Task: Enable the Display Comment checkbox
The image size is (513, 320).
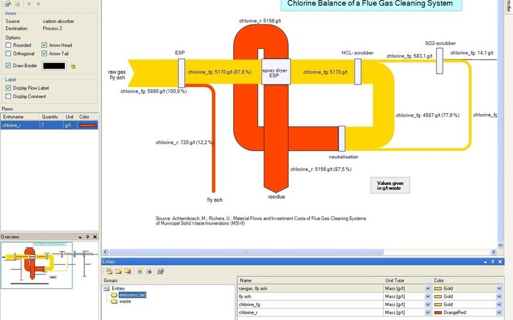Action: [x=8, y=97]
